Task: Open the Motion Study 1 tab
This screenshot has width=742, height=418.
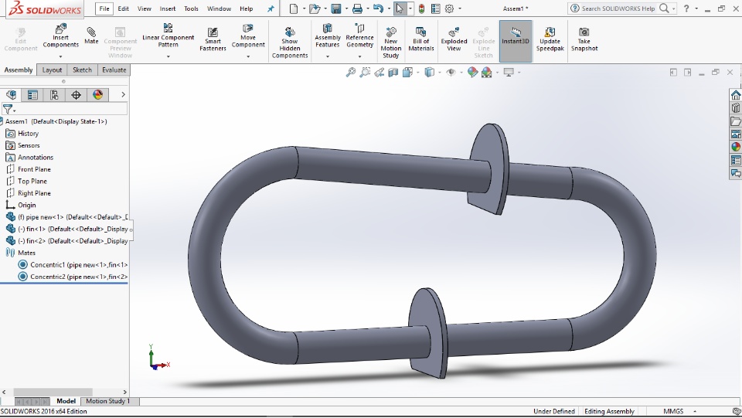Action: (107, 401)
